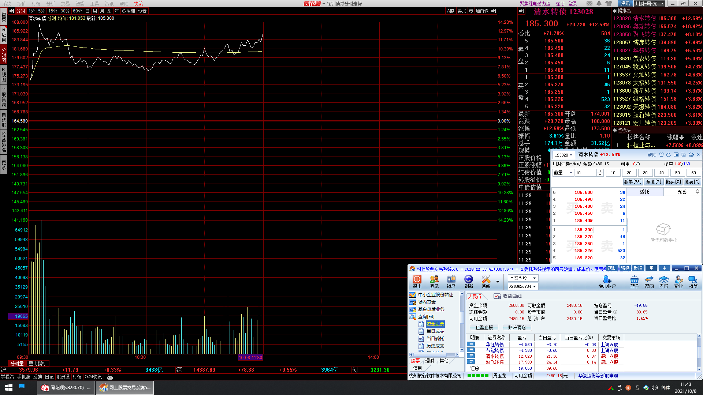703x395 pixels.
Task: Select 历史成交 in the query tree
Action: (435, 346)
